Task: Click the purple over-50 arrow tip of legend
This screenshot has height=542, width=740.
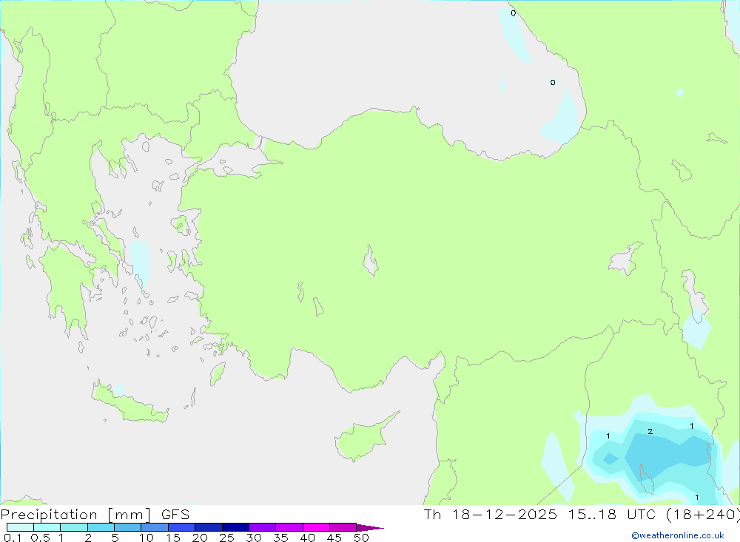Action: point(369,527)
